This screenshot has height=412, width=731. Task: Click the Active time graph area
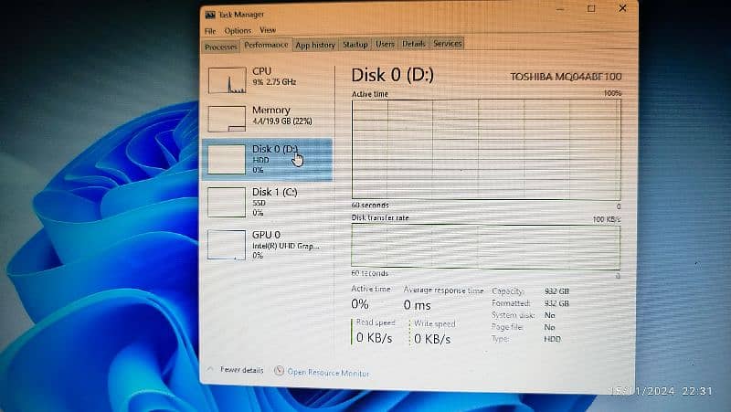tap(484, 149)
